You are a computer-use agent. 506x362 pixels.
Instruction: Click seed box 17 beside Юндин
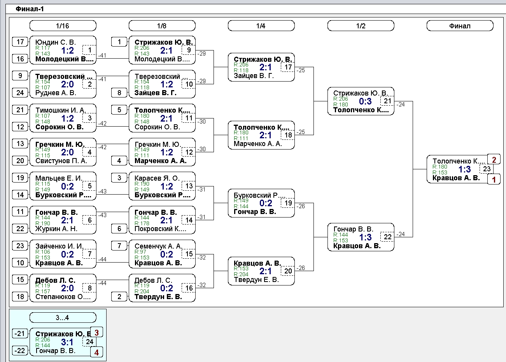(x=20, y=42)
